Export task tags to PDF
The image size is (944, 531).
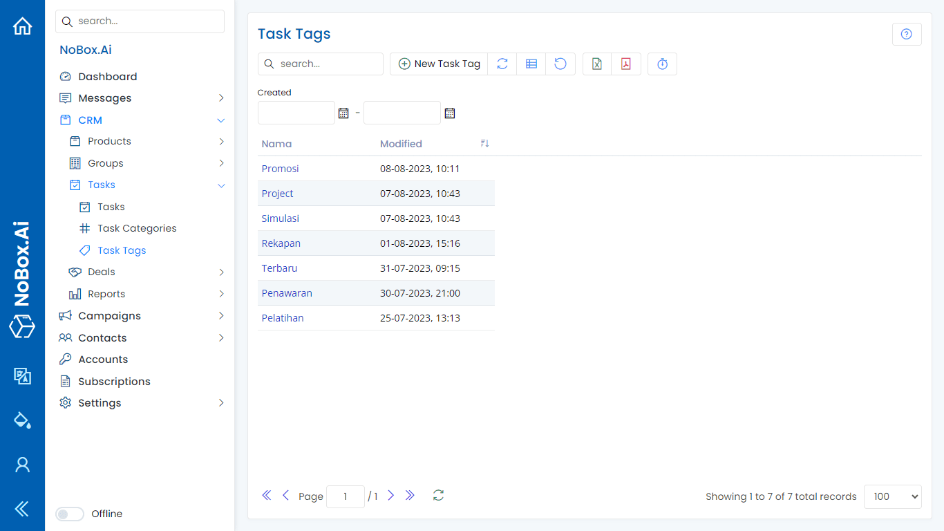tap(626, 64)
